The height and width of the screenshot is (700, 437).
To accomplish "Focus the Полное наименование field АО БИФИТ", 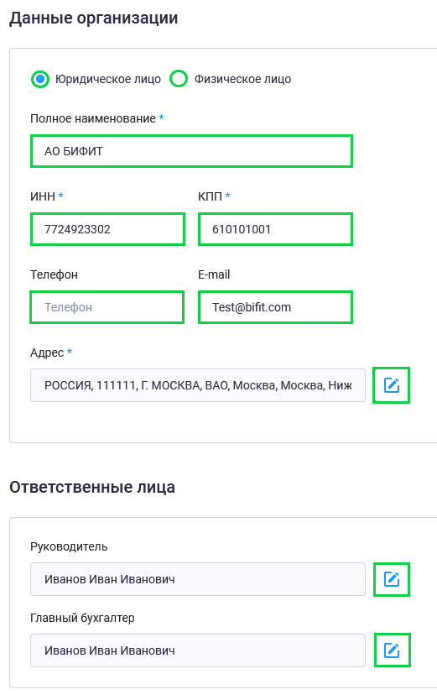I will [x=191, y=151].
